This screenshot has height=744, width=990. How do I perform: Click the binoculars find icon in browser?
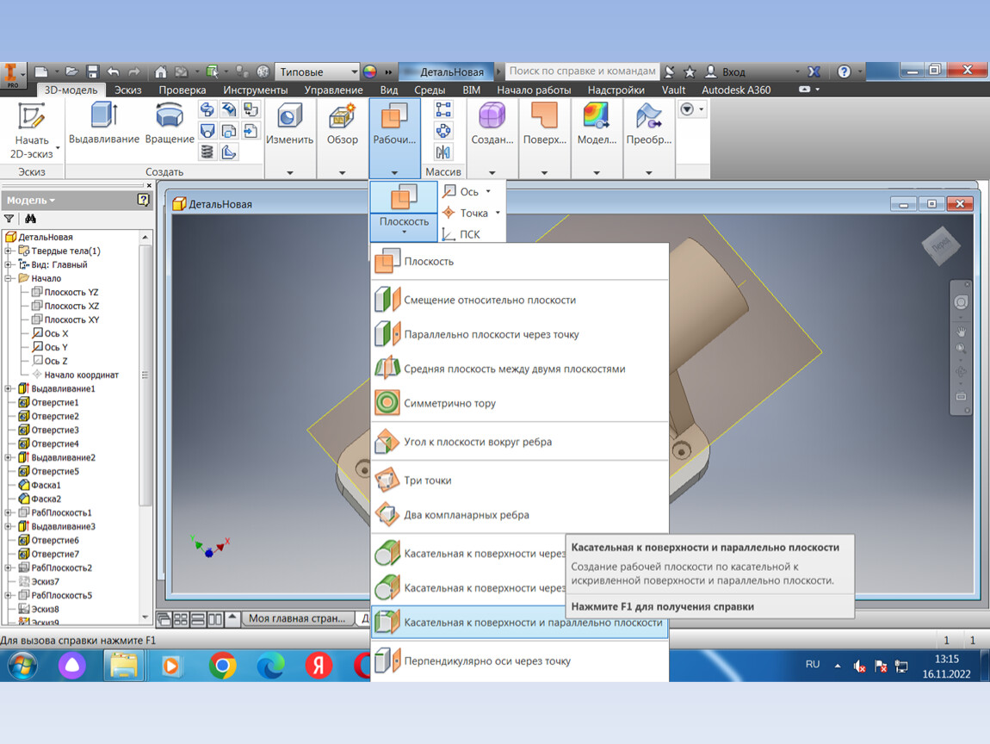coord(30,219)
